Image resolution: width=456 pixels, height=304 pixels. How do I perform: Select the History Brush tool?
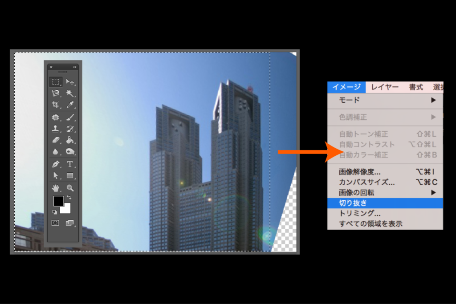(70, 129)
